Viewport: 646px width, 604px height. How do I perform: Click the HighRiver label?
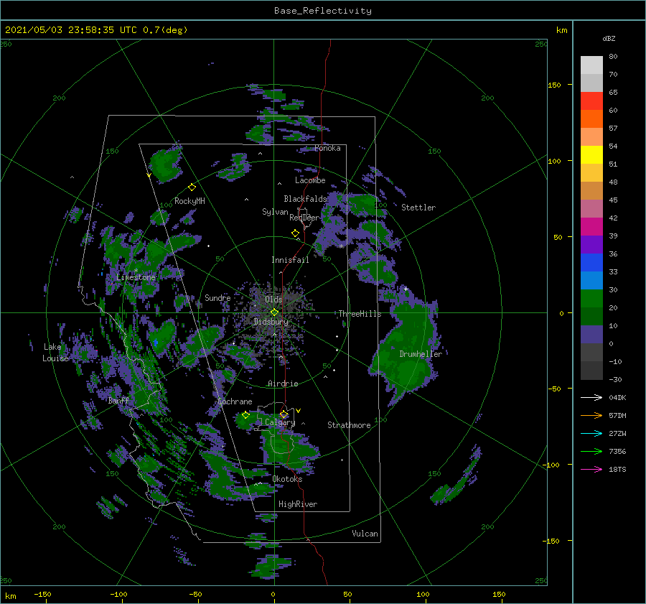[298, 505]
